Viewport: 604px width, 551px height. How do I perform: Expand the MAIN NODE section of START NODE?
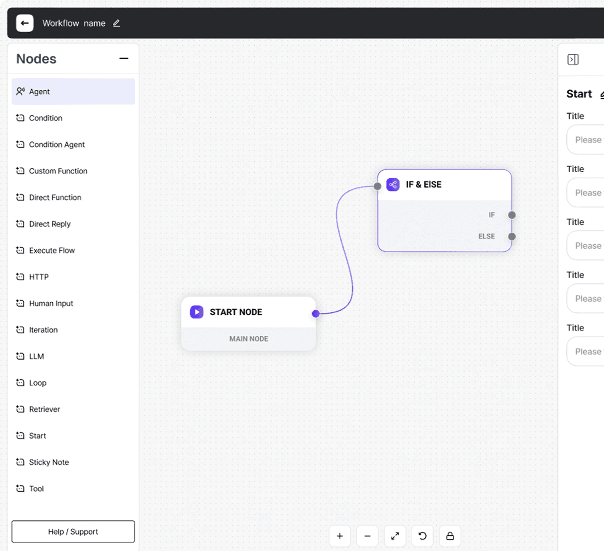[x=248, y=338]
